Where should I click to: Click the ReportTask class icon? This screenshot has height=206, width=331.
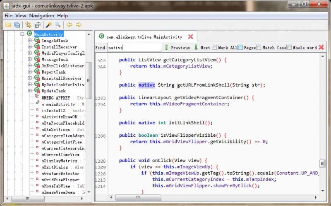click(x=37, y=72)
